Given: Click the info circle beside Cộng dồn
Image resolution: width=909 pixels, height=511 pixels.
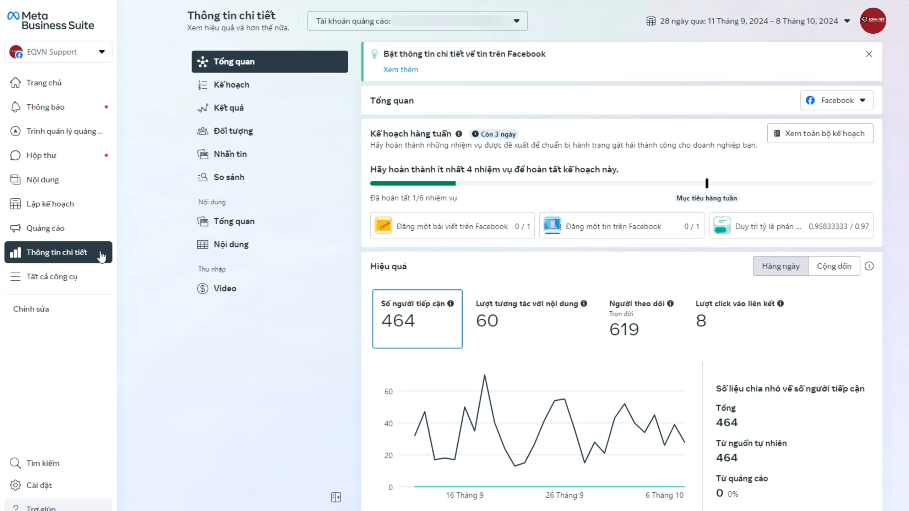Looking at the screenshot, I should click(x=869, y=266).
